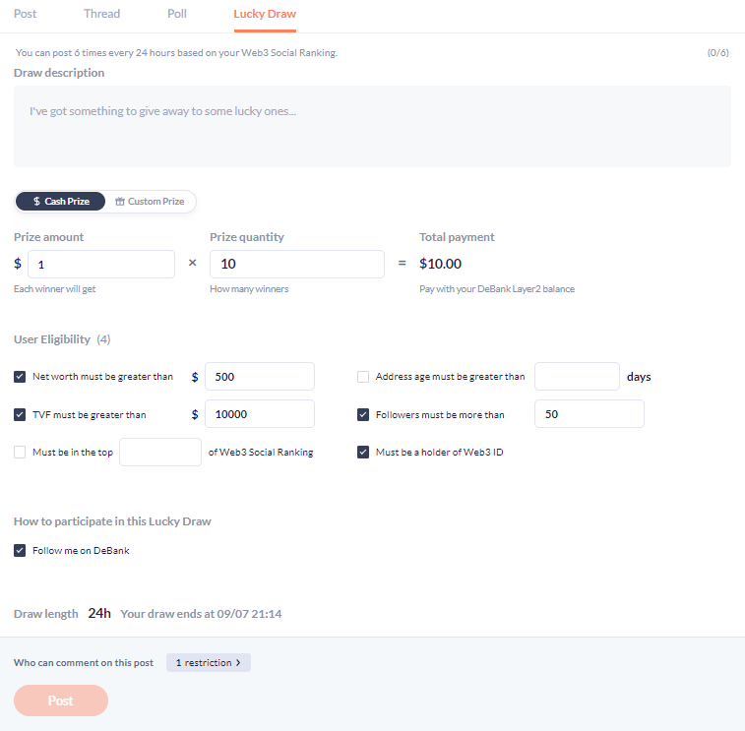Toggle Follow me on DeBank checkbox
Image resolution: width=745 pixels, height=731 pixels.
point(20,551)
